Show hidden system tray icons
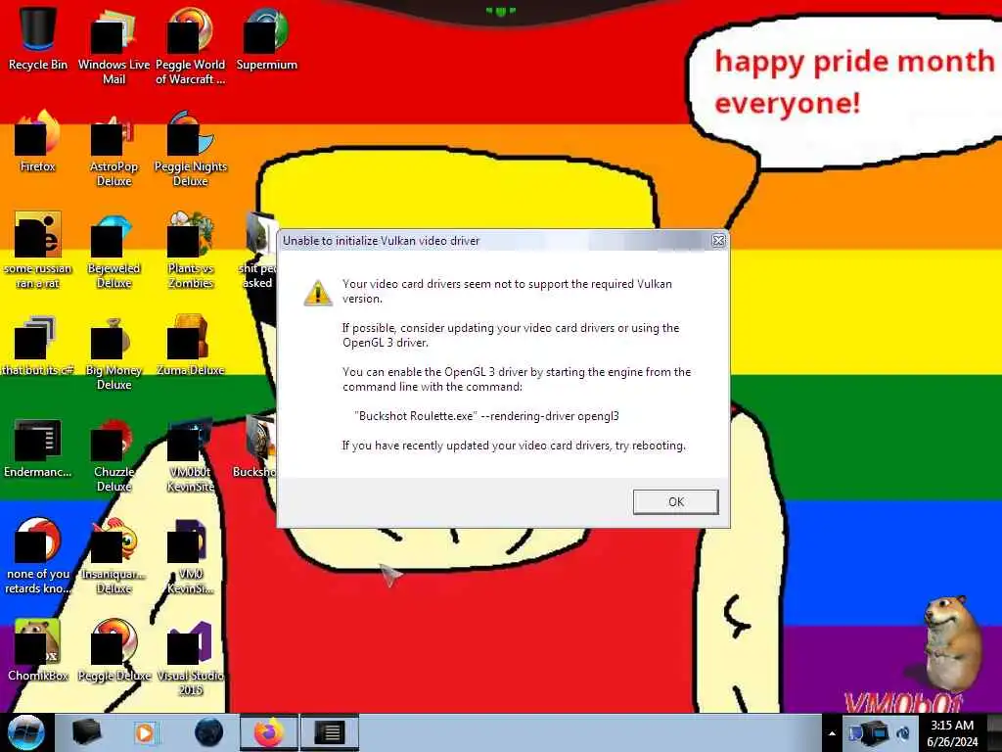 (x=832, y=733)
